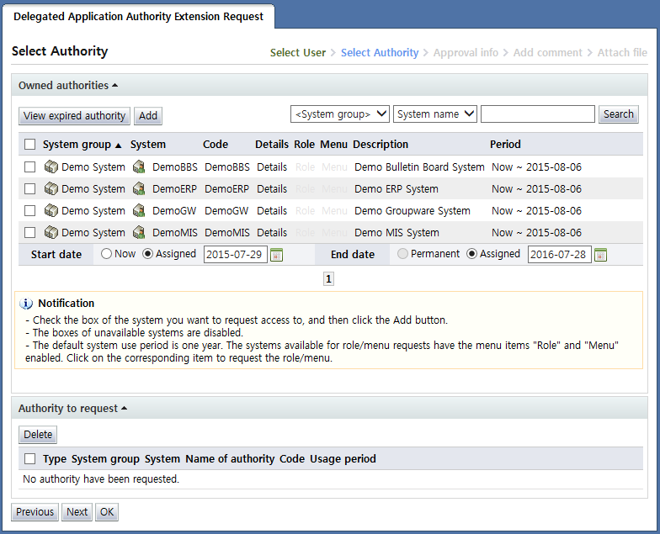The image size is (660, 534).
Task: Select the Now radio for Start date
Action: coord(107,254)
